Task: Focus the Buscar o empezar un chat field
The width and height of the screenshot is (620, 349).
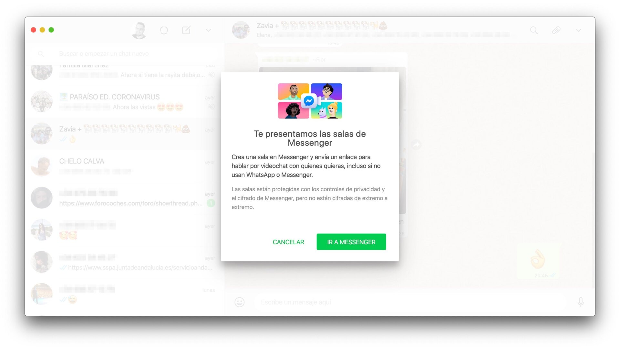Action: (125, 54)
